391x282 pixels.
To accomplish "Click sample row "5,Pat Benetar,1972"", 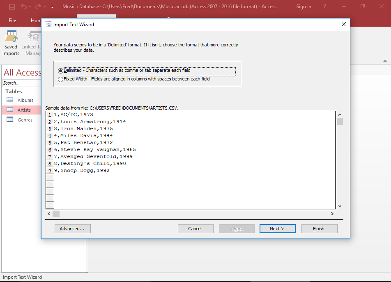I will (x=83, y=142).
